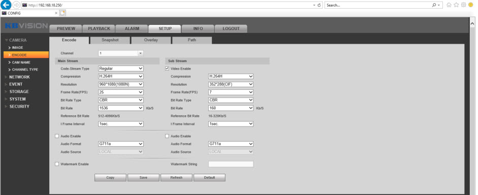The height and width of the screenshot is (195, 478).
Task: Open Sub Stream I Frame Interval dropdown
Action: [x=231, y=124]
